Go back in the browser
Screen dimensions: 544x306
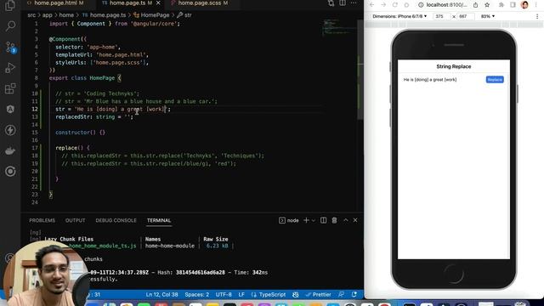[372, 5]
